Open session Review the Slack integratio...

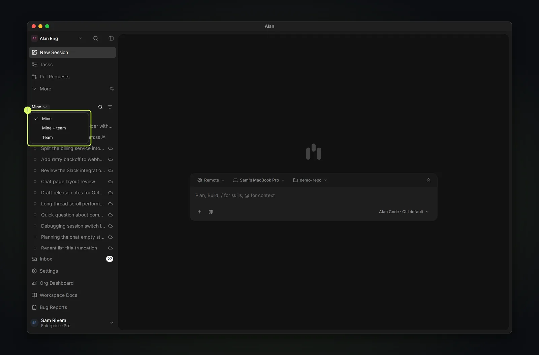tap(72, 170)
